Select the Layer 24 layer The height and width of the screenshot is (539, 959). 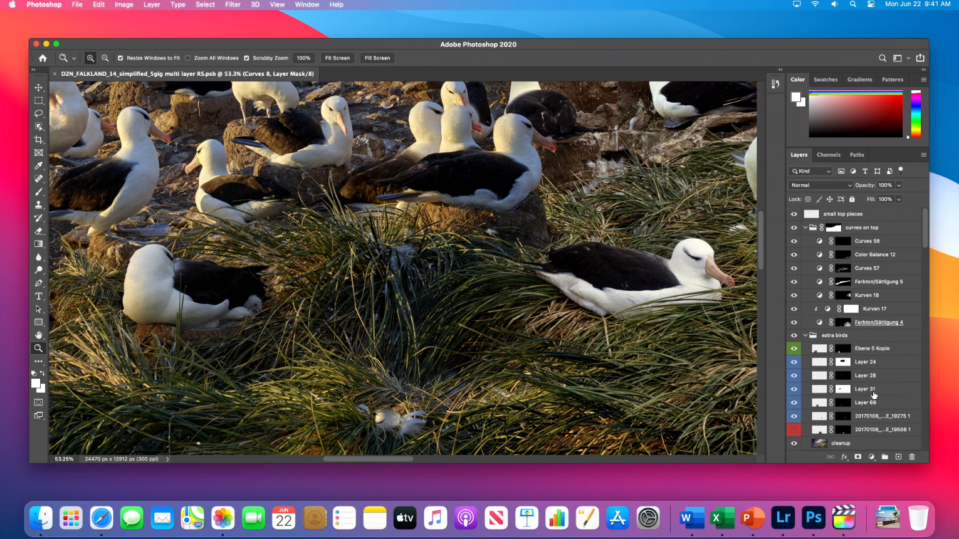coord(865,362)
